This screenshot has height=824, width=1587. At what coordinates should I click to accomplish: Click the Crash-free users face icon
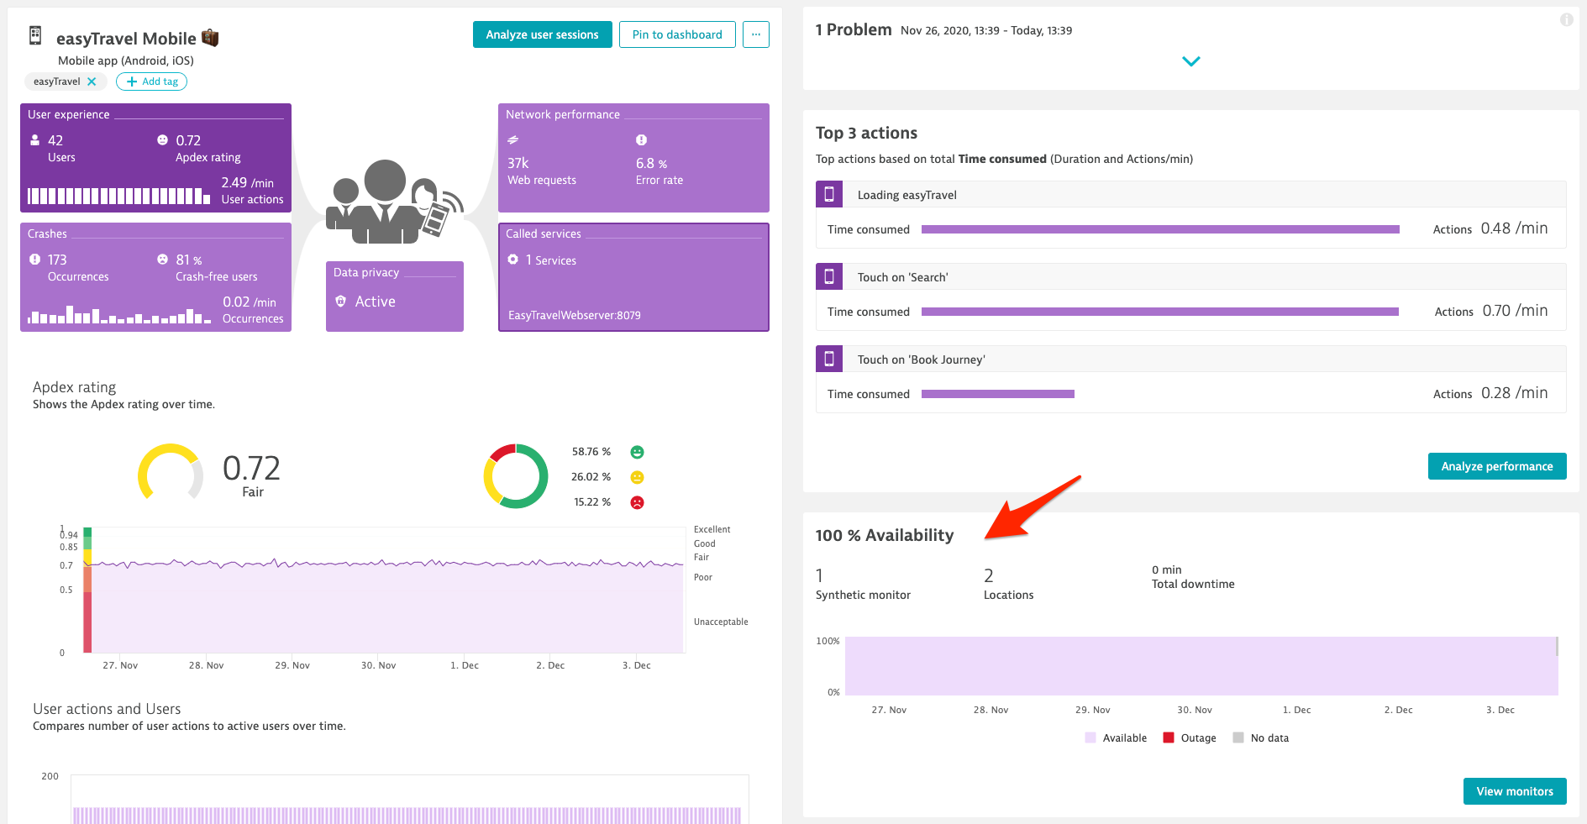click(162, 260)
